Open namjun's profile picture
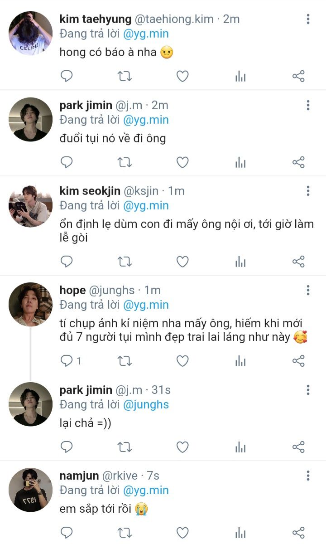Viewport: 326px width, 544px height. (x=31, y=490)
